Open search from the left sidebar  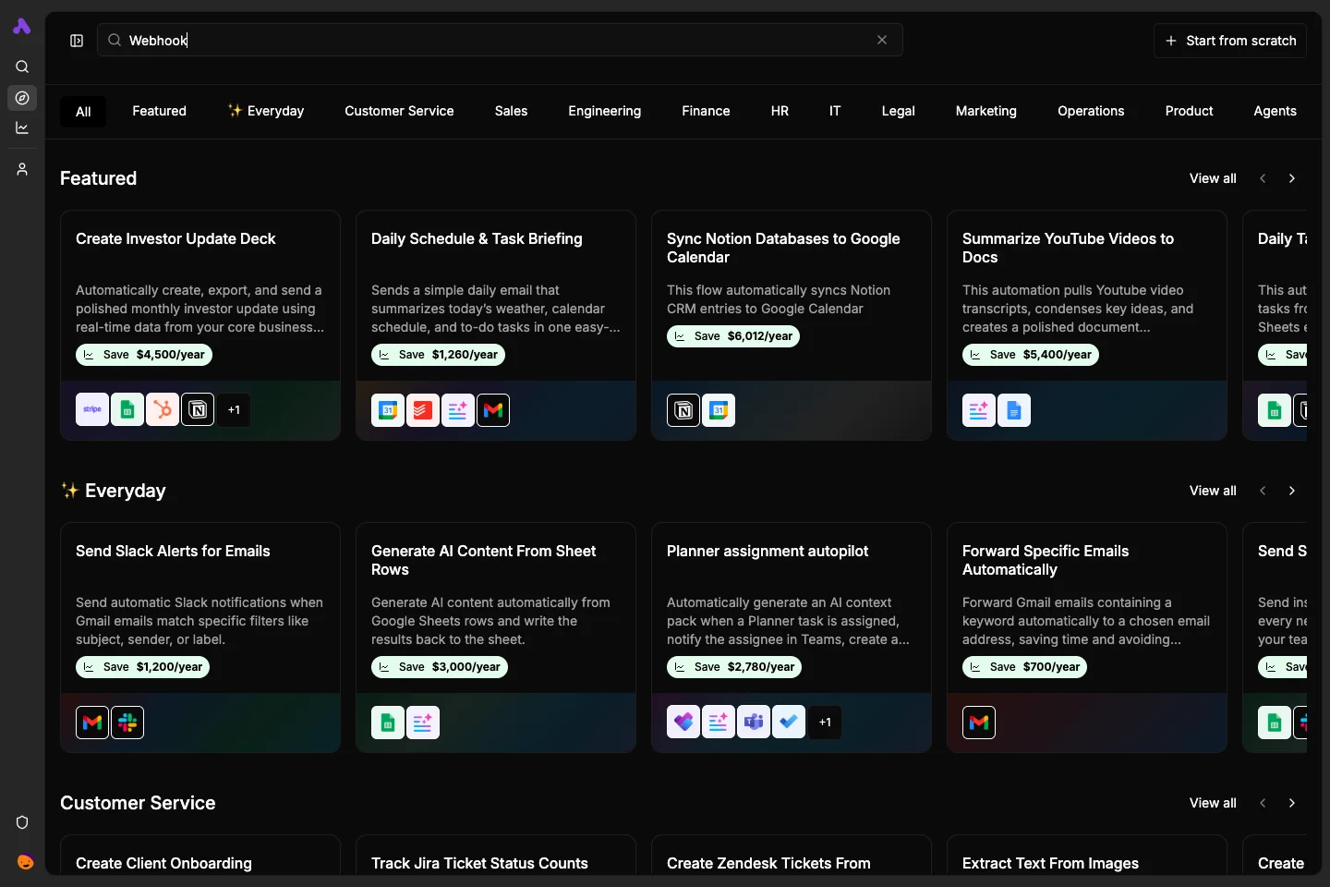pos(22,67)
